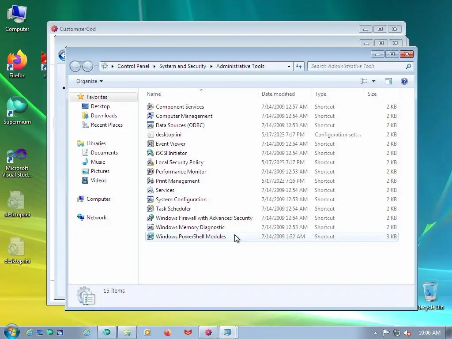
Task: Open Desktop in the navigation pane
Action: [x=100, y=106]
